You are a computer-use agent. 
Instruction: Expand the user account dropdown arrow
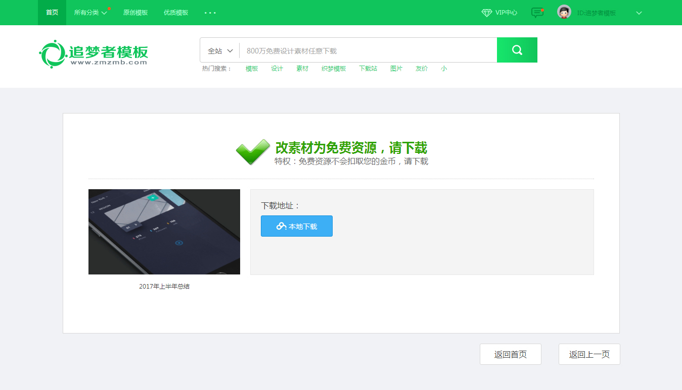tap(639, 13)
